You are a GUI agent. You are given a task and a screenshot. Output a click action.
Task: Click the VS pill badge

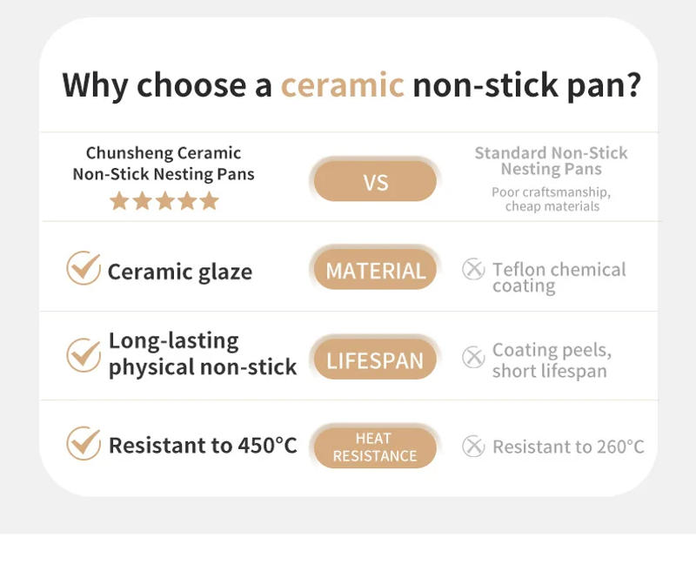click(x=375, y=182)
